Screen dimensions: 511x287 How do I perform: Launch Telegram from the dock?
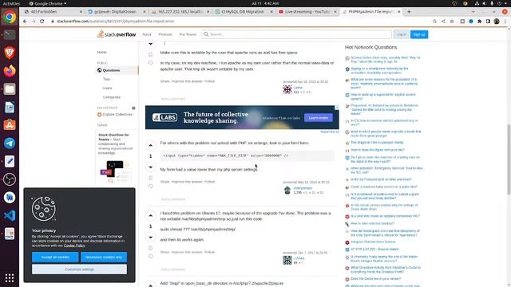[x=10, y=143]
